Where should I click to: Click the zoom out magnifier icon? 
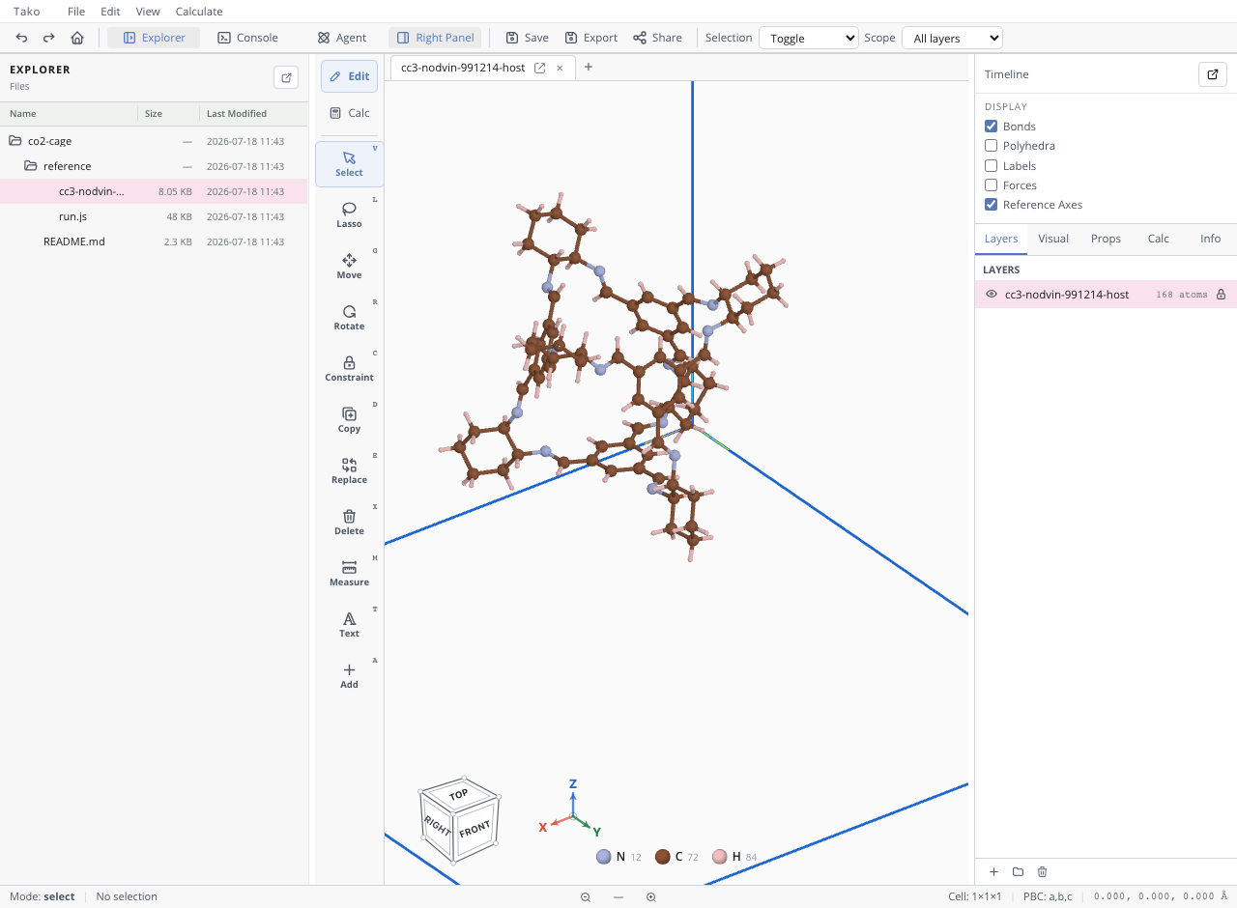click(x=586, y=897)
